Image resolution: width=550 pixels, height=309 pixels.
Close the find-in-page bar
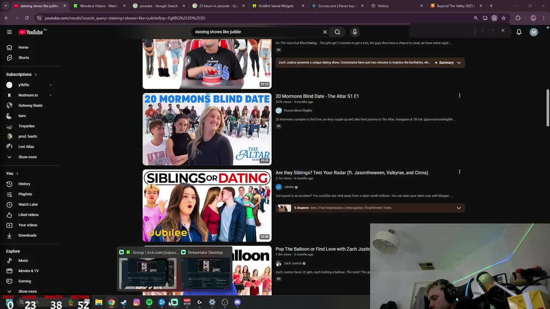pos(503,30)
